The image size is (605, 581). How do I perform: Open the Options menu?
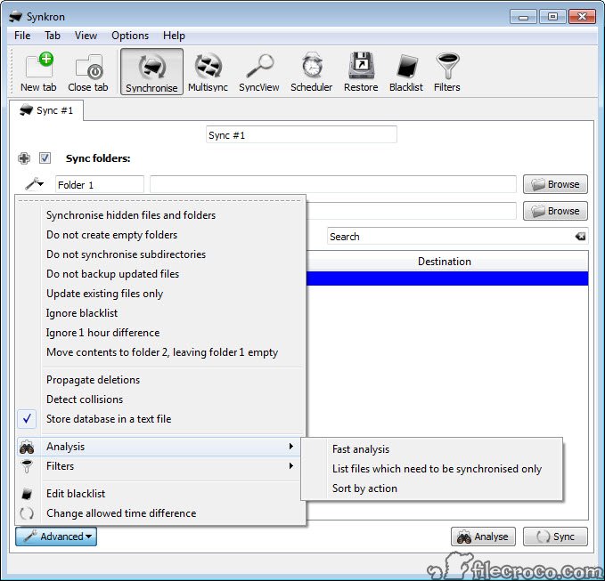(x=130, y=36)
